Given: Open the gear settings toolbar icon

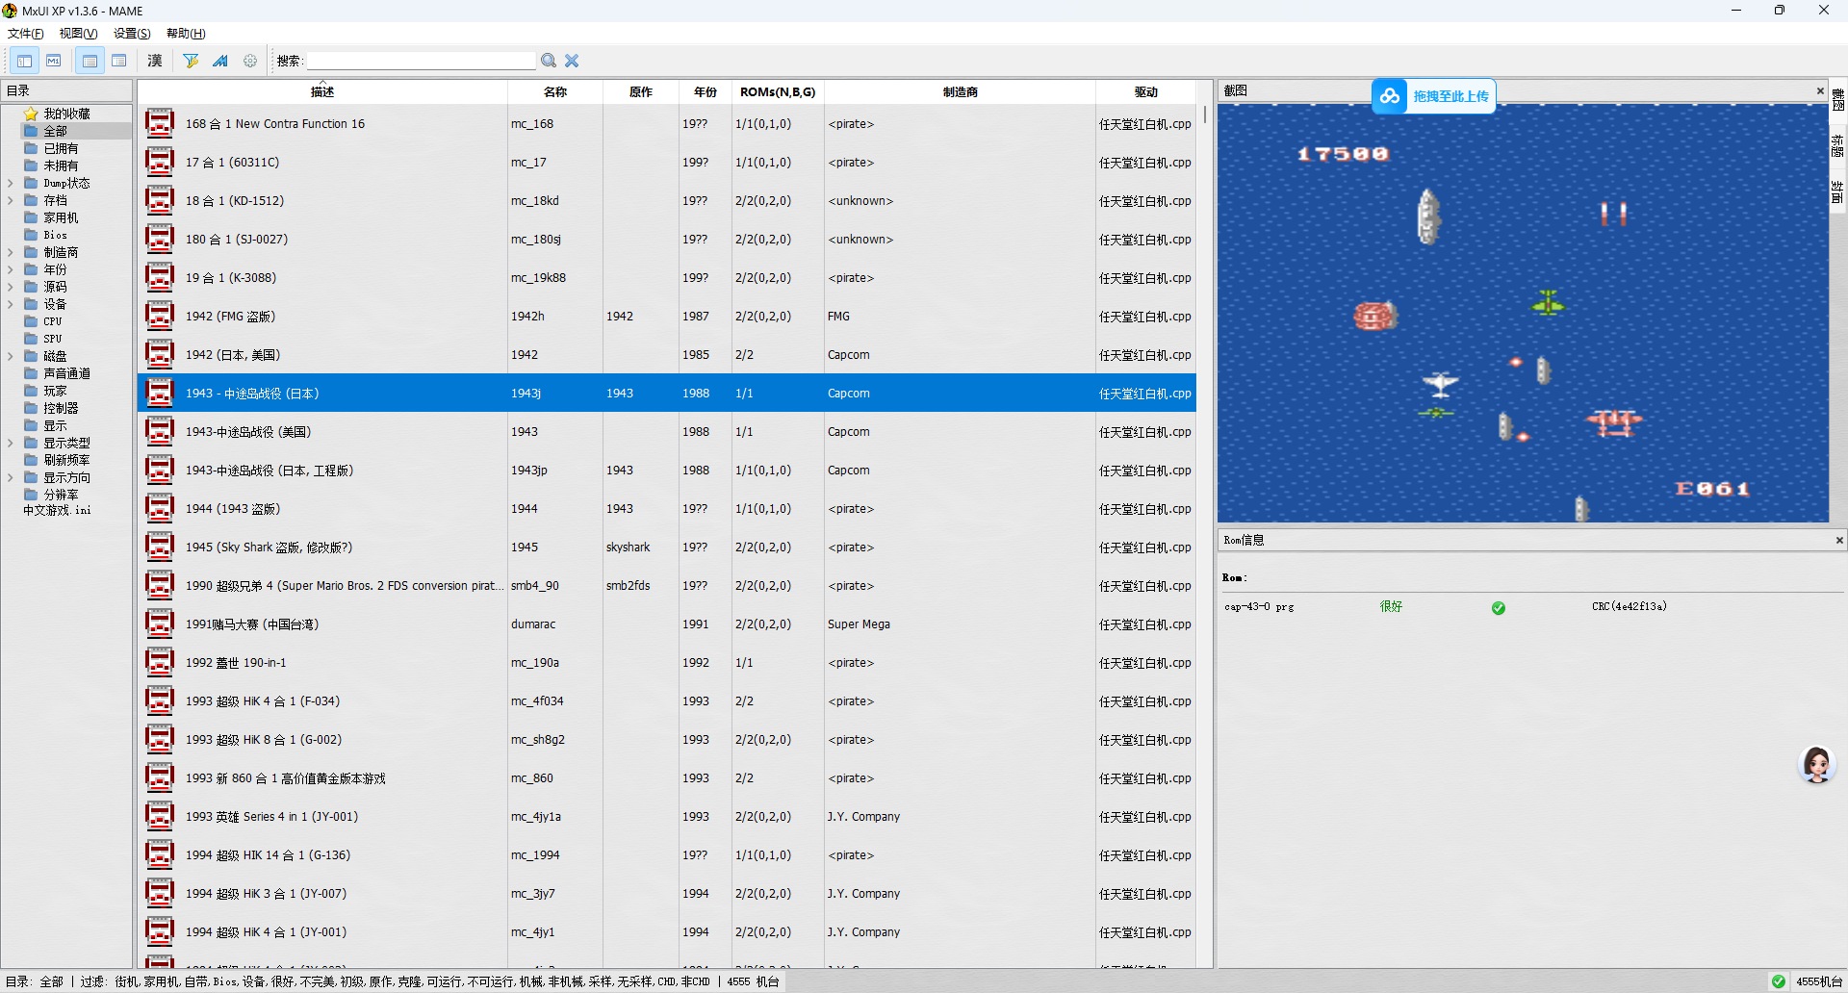Looking at the screenshot, I should click(x=250, y=61).
